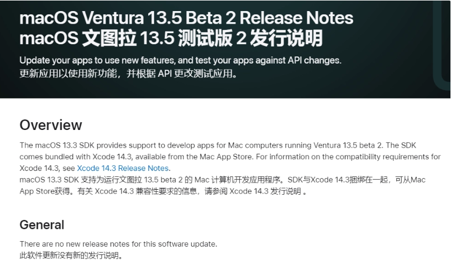Image resolution: width=451 pixels, height=271 pixels.
Task: Click the Chinese subtitle 更新应用以使用新功能
Action: click(68, 74)
